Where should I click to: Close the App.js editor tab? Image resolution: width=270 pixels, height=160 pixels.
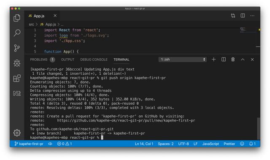pos(55,16)
